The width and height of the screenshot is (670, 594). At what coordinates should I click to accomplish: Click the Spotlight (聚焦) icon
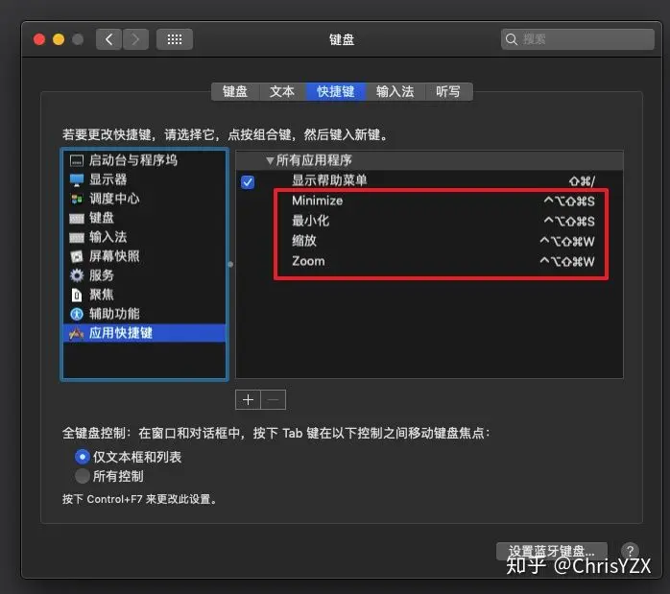77,295
